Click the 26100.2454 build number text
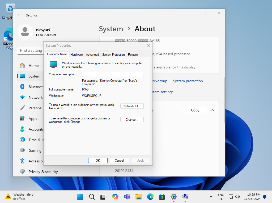 coord(124,171)
